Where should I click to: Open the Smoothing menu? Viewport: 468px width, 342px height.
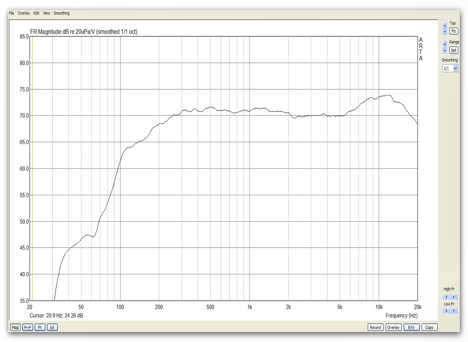point(61,13)
